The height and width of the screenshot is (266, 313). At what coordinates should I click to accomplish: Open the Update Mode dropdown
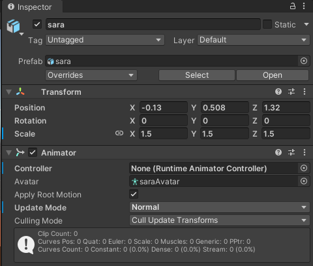coord(220,207)
